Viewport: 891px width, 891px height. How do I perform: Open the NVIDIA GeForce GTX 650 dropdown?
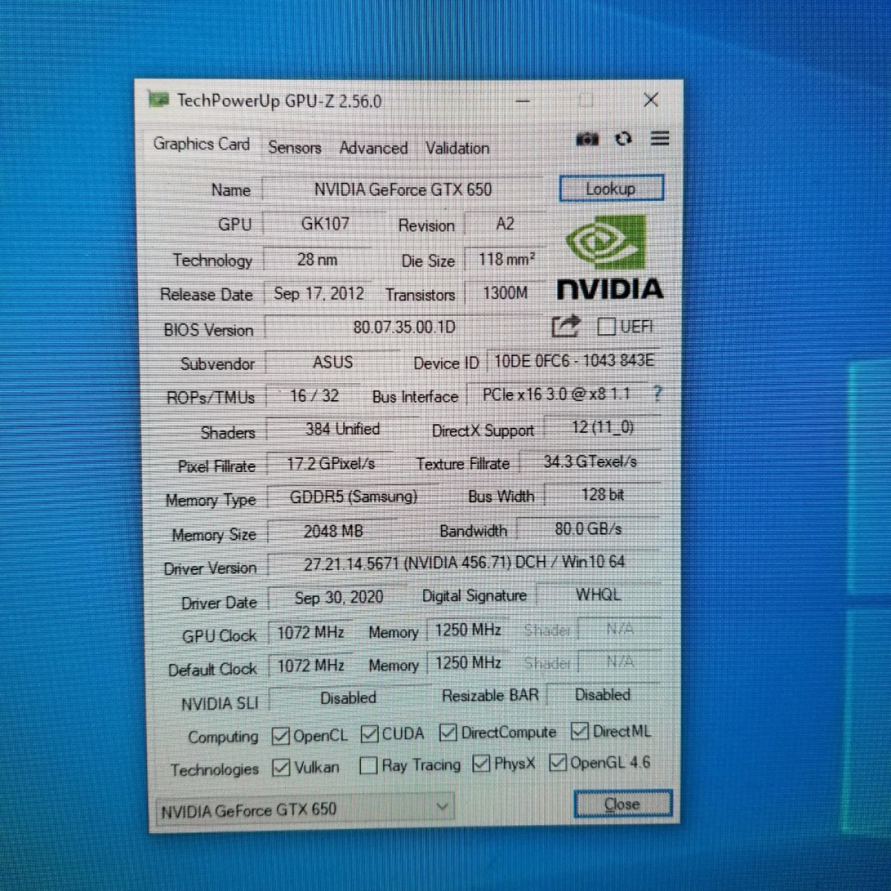point(304,809)
